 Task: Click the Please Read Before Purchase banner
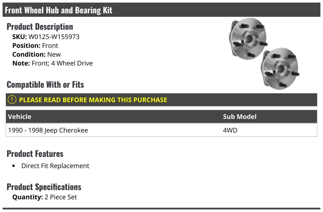[x=161, y=100]
